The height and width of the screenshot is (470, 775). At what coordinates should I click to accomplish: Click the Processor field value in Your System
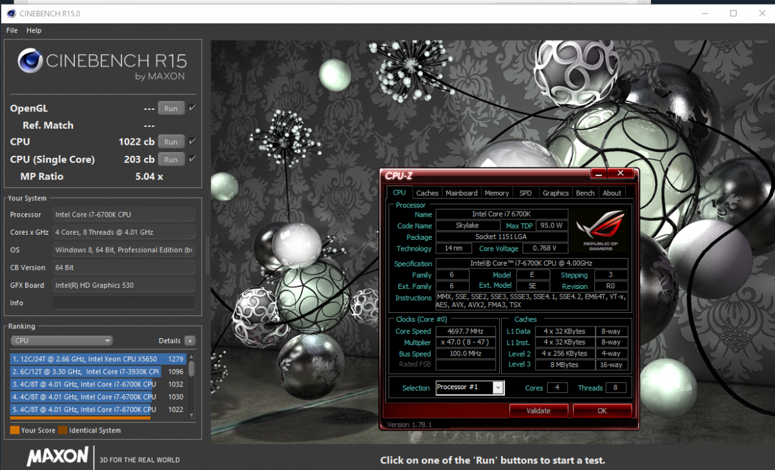coord(123,215)
